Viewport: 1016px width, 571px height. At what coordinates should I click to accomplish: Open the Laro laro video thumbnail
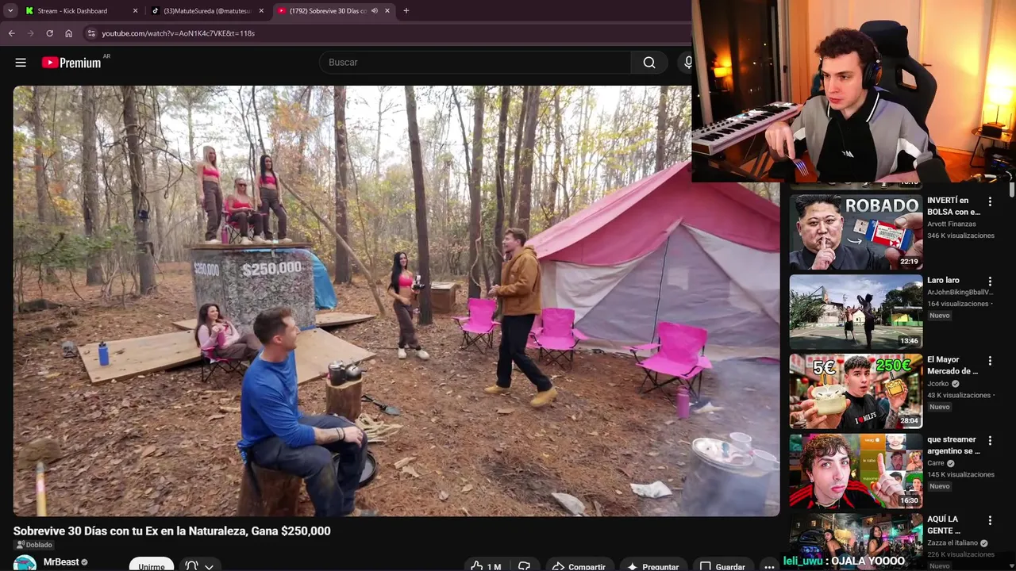(856, 312)
